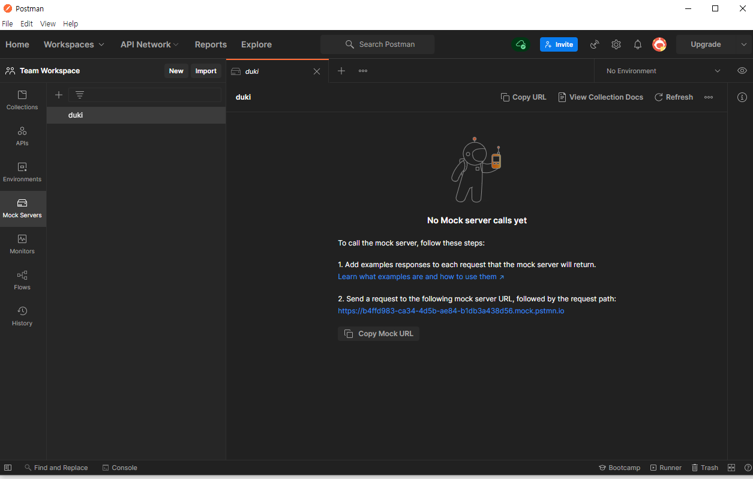Open the user avatar menu
This screenshot has width=753, height=479.
[659, 44]
